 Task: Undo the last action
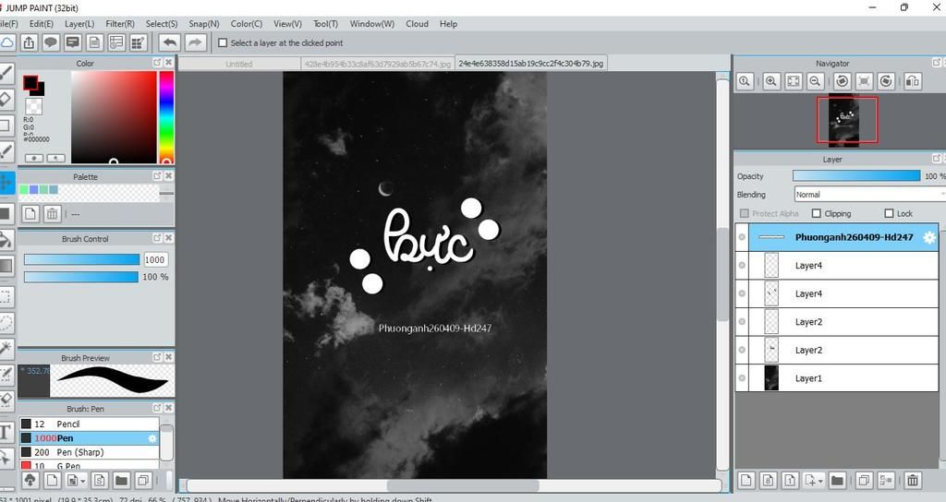point(170,42)
